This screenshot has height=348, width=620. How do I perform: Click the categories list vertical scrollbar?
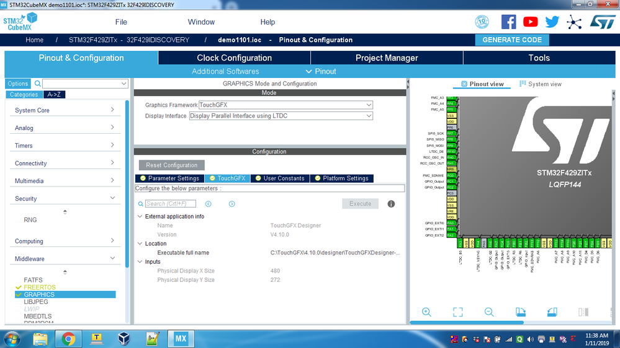pos(127,185)
